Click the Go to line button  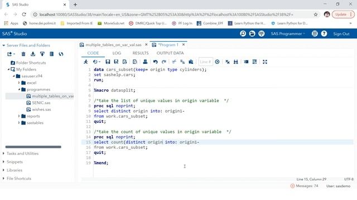(217, 62)
